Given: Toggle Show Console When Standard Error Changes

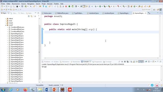Looking at the screenshot, I should point(142,62).
